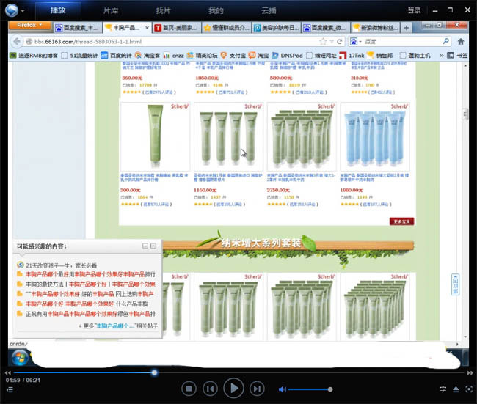This screenshot has width=477, height=404.
Task: Switch to 新浪微博粉丝 browser tab
Action: coord(376,28)
